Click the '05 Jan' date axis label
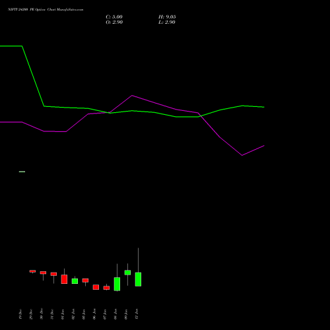 coord(84,314)
